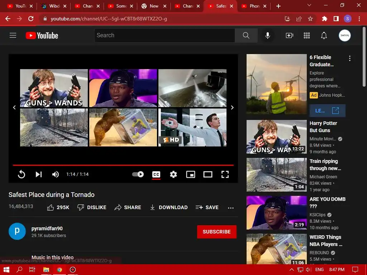The height and width of the screenshot is (275, 367).
Task: Play endscreen bear and glass box thumbnail
Action: click(x=123, y=127)
